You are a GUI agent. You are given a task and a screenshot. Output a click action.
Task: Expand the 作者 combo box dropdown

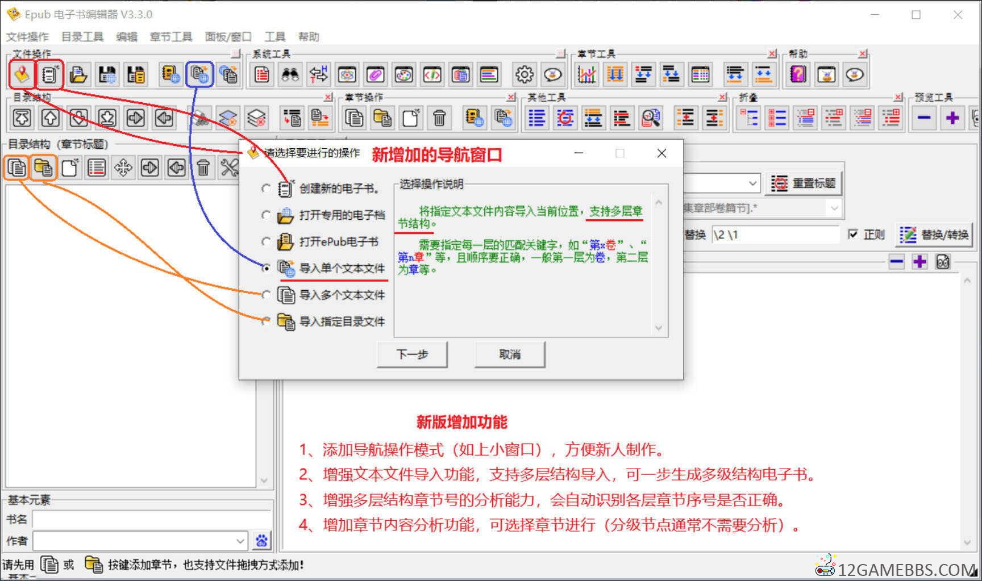coord(240,541)
